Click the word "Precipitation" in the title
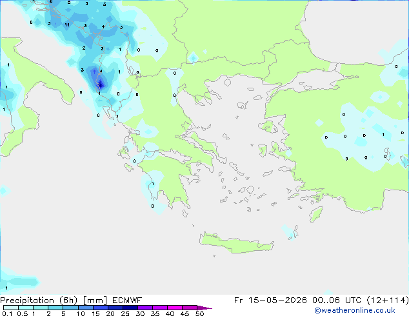The height and width of the screenshot is (316, 409). click(x=27, y=301)
